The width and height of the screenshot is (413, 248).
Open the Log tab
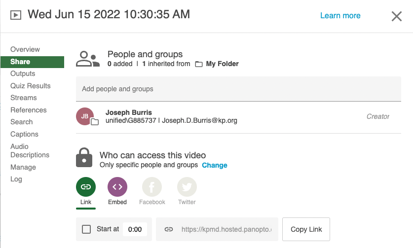click(16, 179)
